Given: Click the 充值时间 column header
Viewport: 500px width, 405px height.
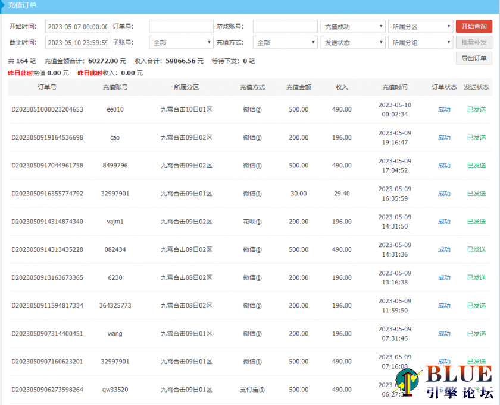Looking at the screenshot, I should click(395, 87).
